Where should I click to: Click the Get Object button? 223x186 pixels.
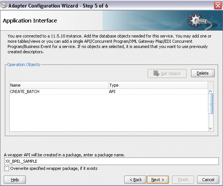[x=167, y=73]
